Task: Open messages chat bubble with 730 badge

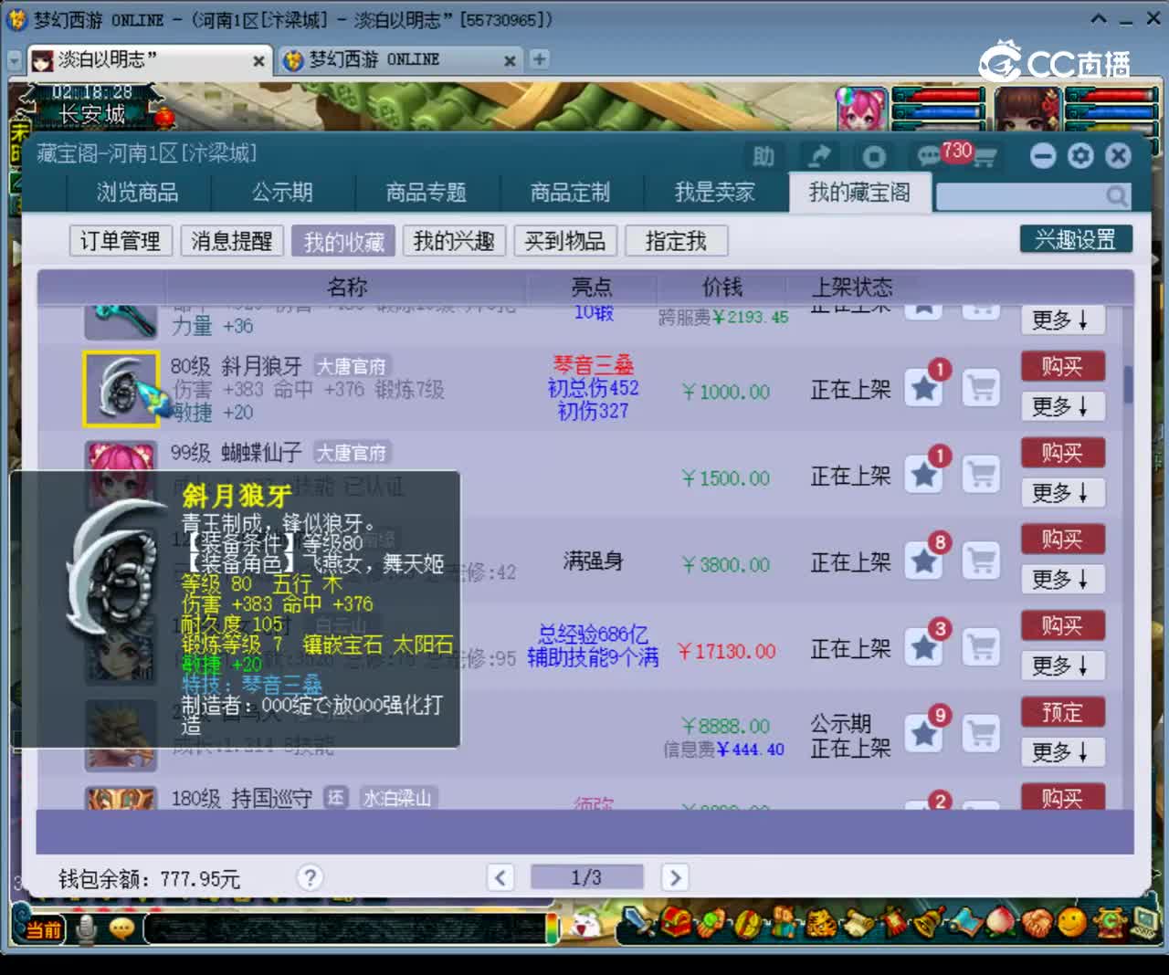Action: (930, 156)
